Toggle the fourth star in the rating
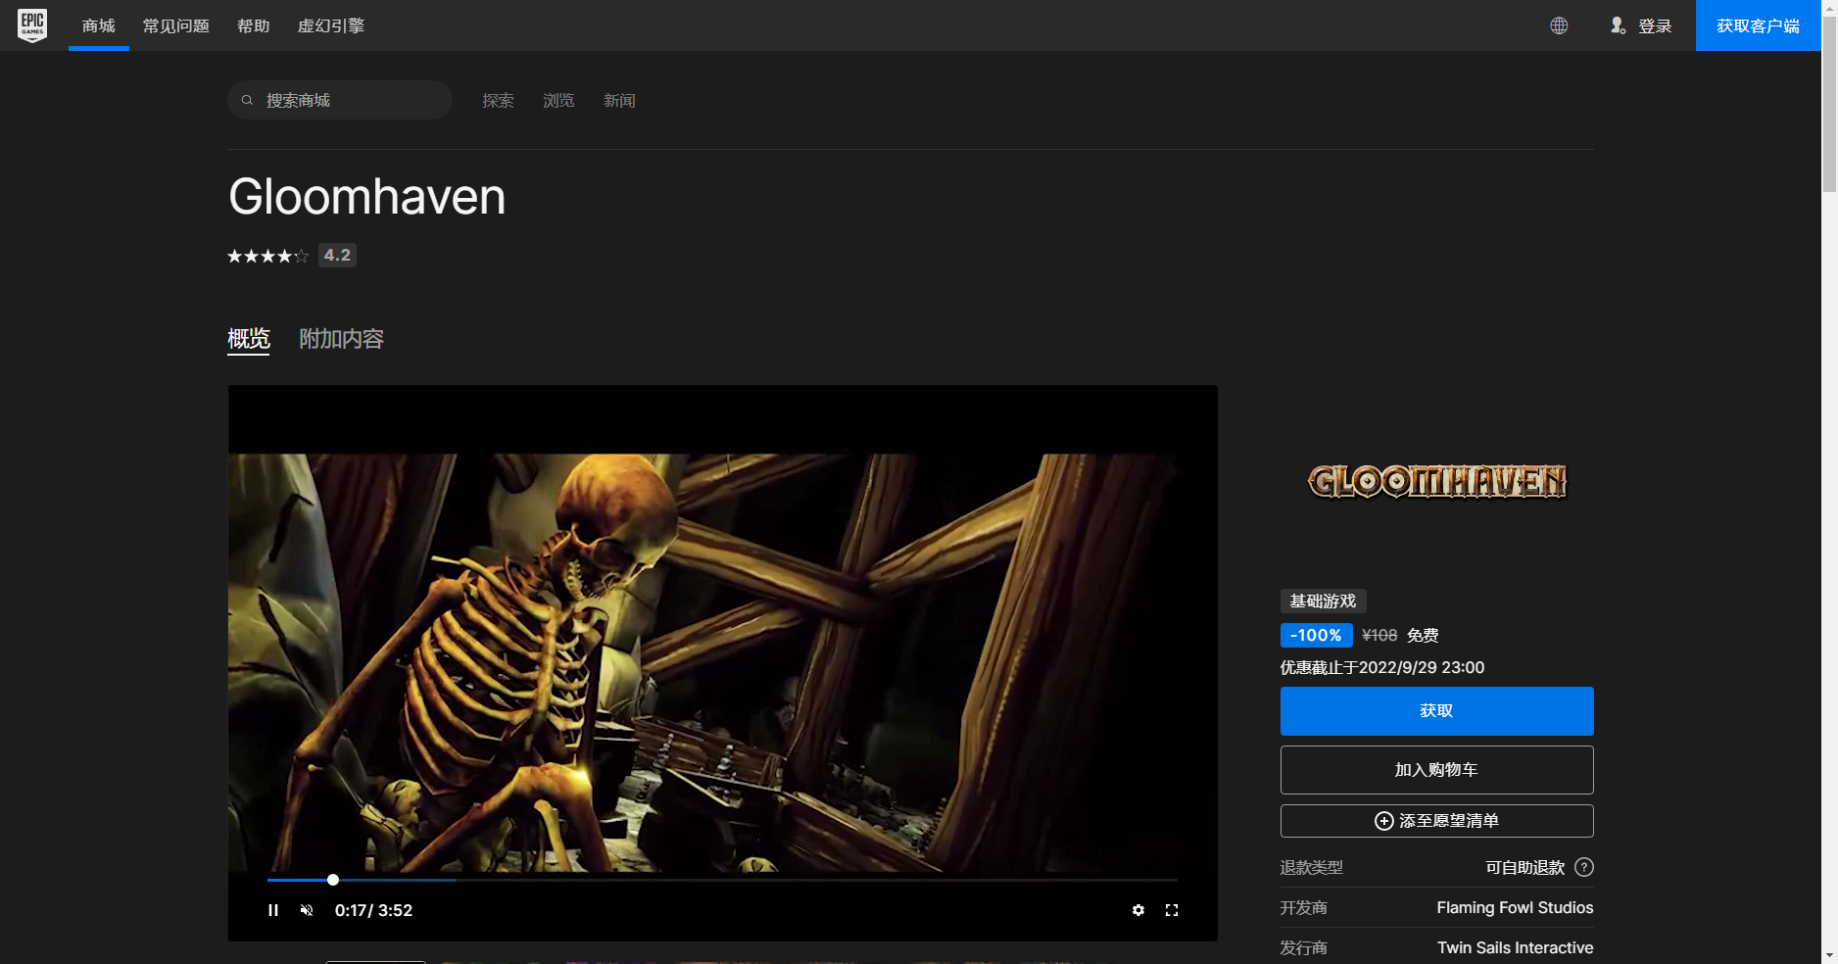 pyautogui.click(x=283, y=255)
